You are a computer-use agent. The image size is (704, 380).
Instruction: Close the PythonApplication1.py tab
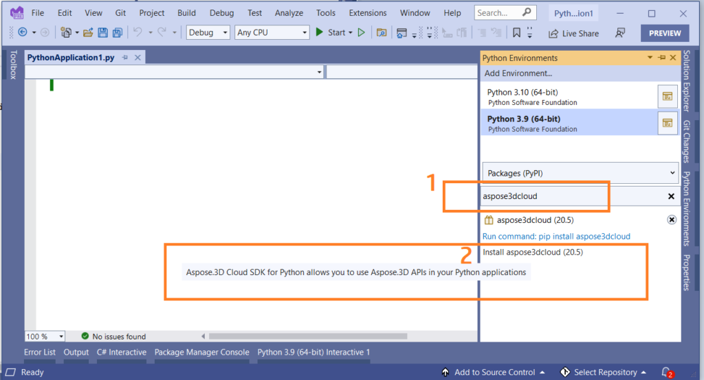click(x=137, y=58)
